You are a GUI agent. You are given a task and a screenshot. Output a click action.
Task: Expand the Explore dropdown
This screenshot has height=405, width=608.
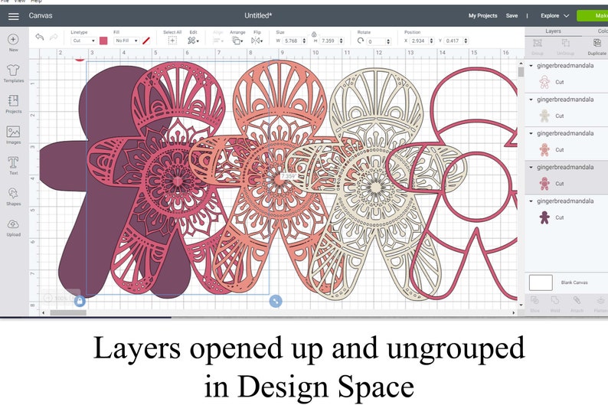click(554, 16)
